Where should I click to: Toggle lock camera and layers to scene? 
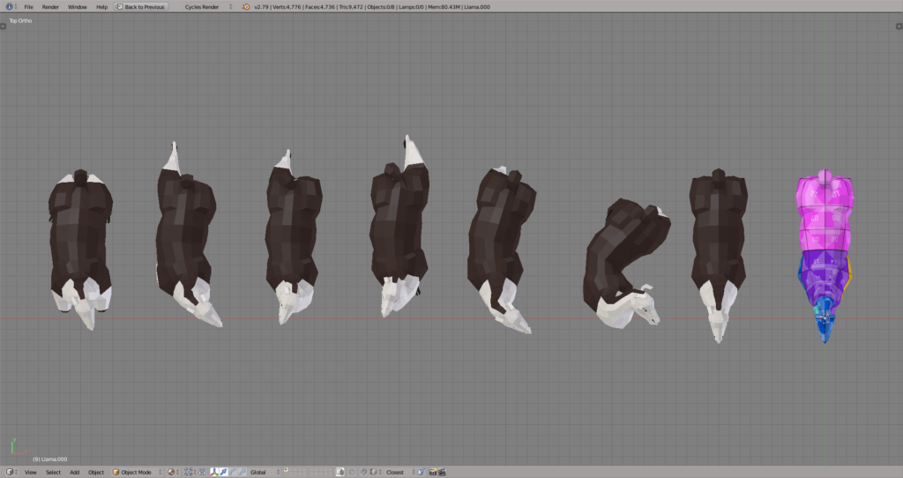pos(340,472)
